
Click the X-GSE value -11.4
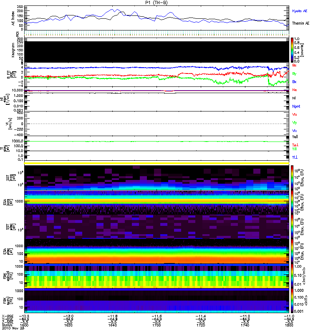point(201,316)
